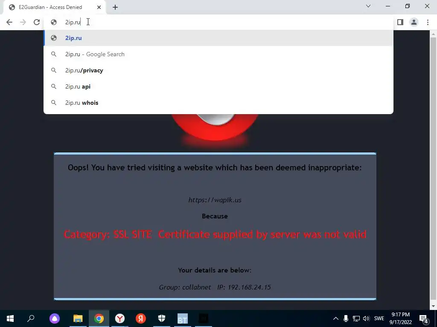The height and width of the screenshot is (327, 437).
Task: Click the globe icon in the address bar
Action: click(54, 22)
